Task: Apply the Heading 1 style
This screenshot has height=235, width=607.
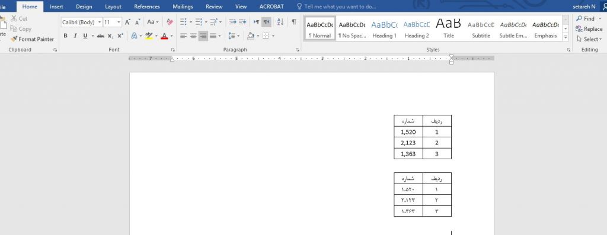Action: (384, 28)
